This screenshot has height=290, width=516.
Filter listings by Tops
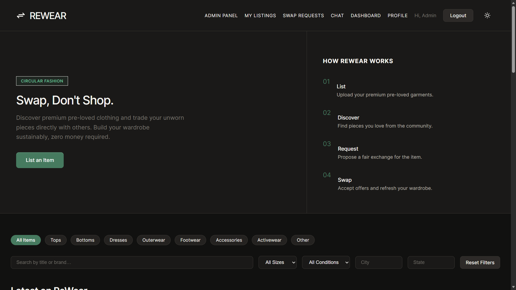pyautogui.click(x=56, y=240)
